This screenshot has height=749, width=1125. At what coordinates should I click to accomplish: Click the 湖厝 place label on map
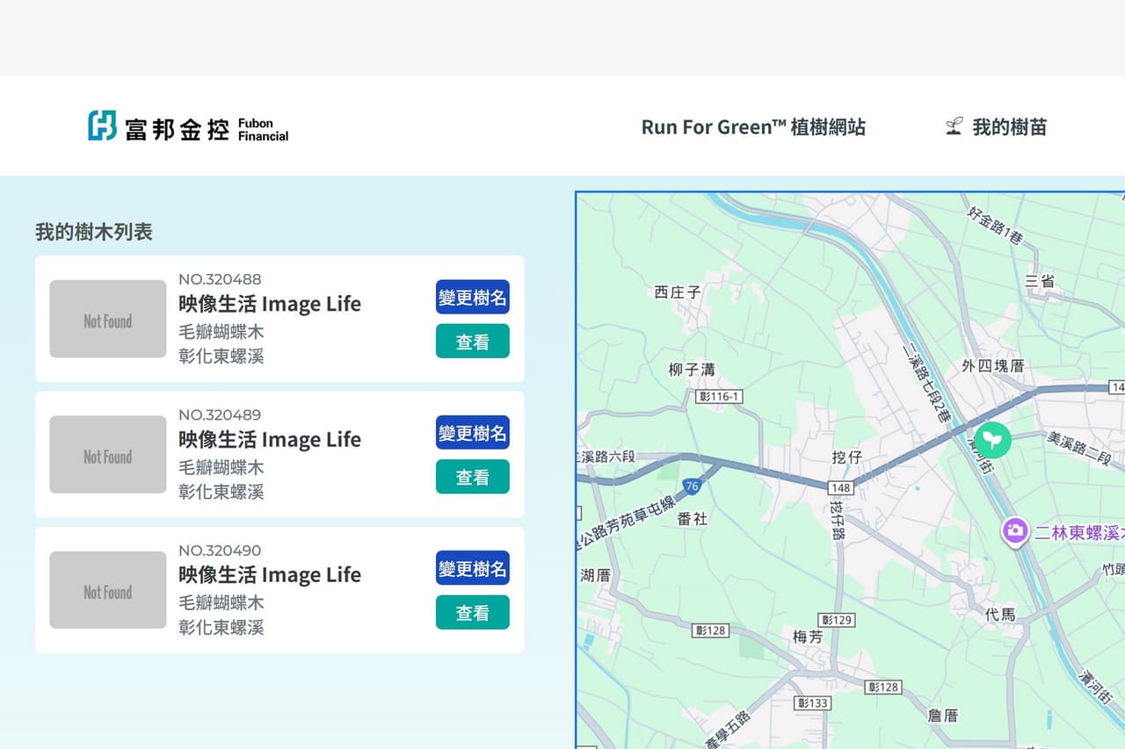coord(596,575)
